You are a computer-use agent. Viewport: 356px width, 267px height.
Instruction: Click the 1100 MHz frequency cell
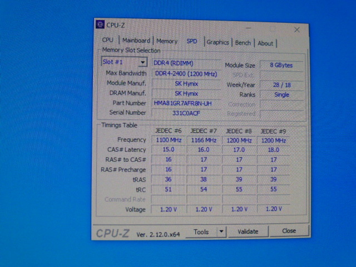click(x=169, y=140)
